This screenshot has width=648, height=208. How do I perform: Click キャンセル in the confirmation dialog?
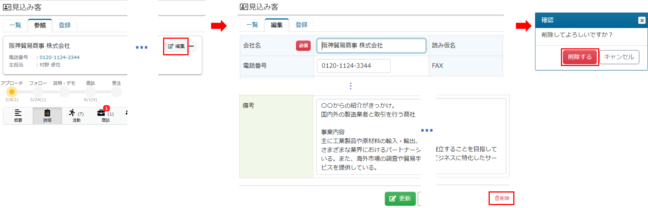(619, 57)
